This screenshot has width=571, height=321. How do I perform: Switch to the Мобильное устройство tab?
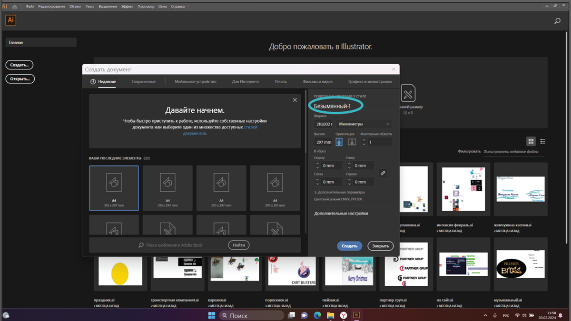pyautogui.click(x=196, y=81)
